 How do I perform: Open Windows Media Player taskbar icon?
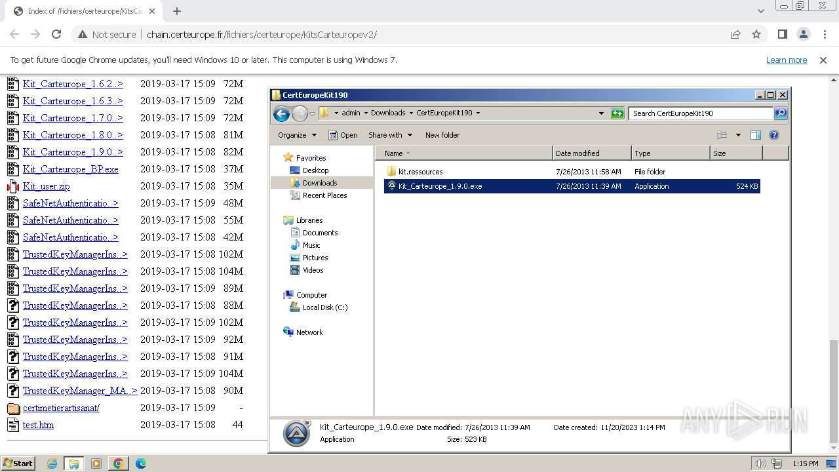96,463
